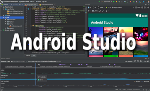Click the main breadcrumb

[38, 2]
